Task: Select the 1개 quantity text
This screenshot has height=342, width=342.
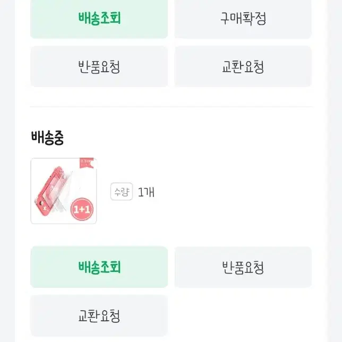Action: coord(146,192)
